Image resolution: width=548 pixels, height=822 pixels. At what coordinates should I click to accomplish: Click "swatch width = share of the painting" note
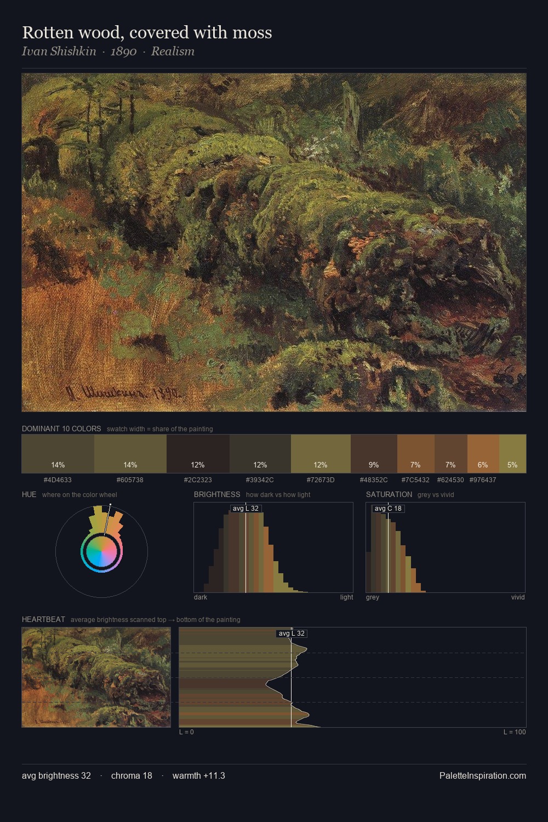(160, 429)
